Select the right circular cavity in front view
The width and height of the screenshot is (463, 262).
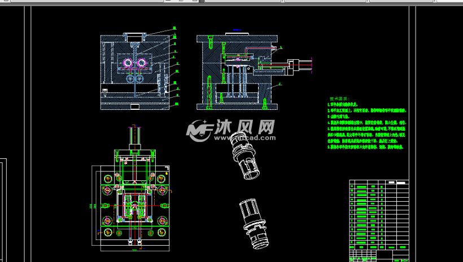coord(141,62)
